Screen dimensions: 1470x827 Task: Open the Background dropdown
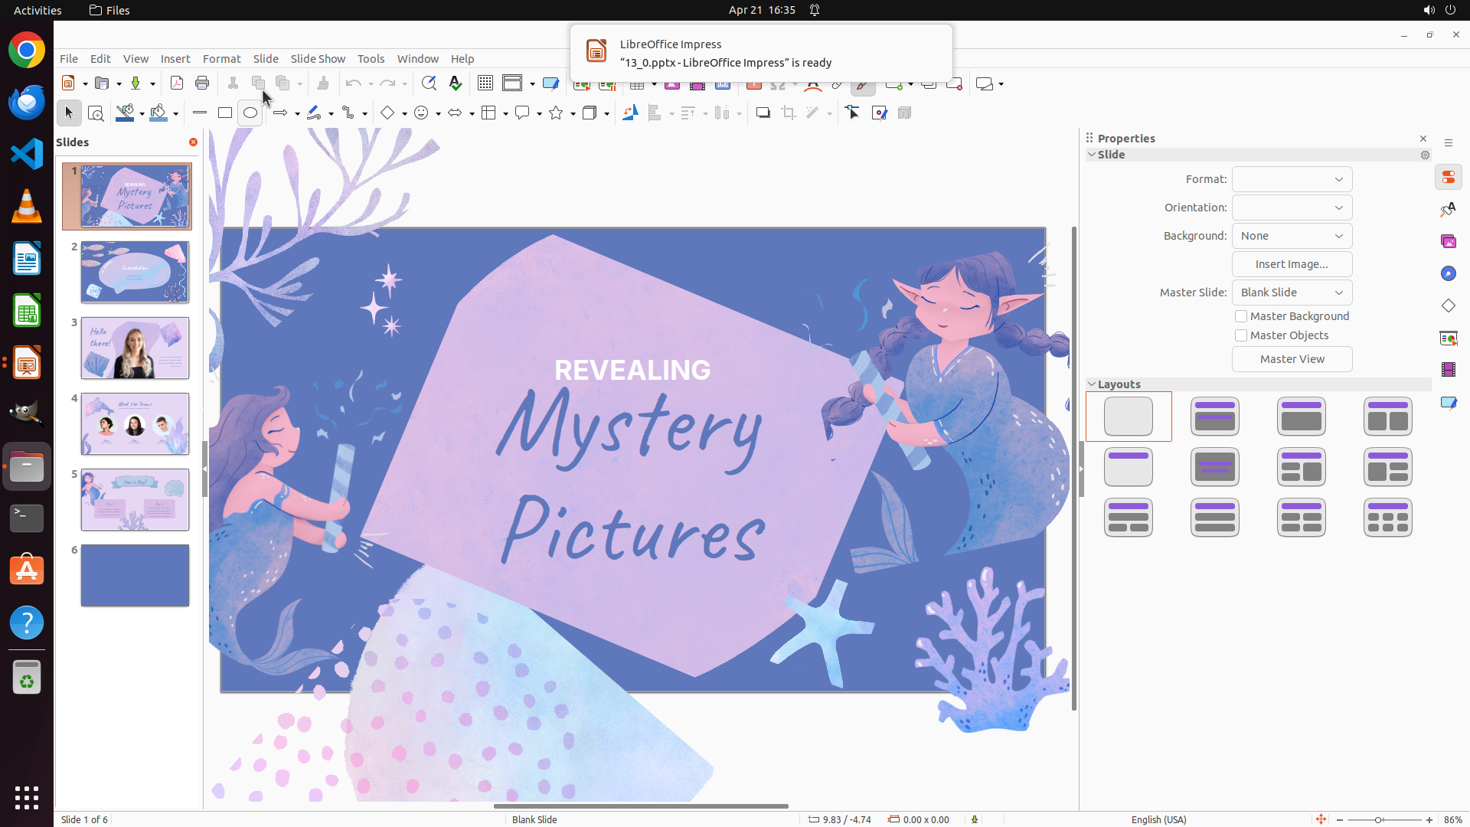[x=1292, y=236]
